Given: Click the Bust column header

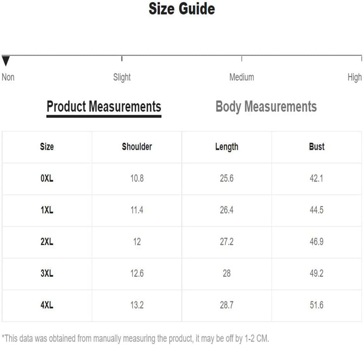Looking at the screenshot, I should 316,147.
